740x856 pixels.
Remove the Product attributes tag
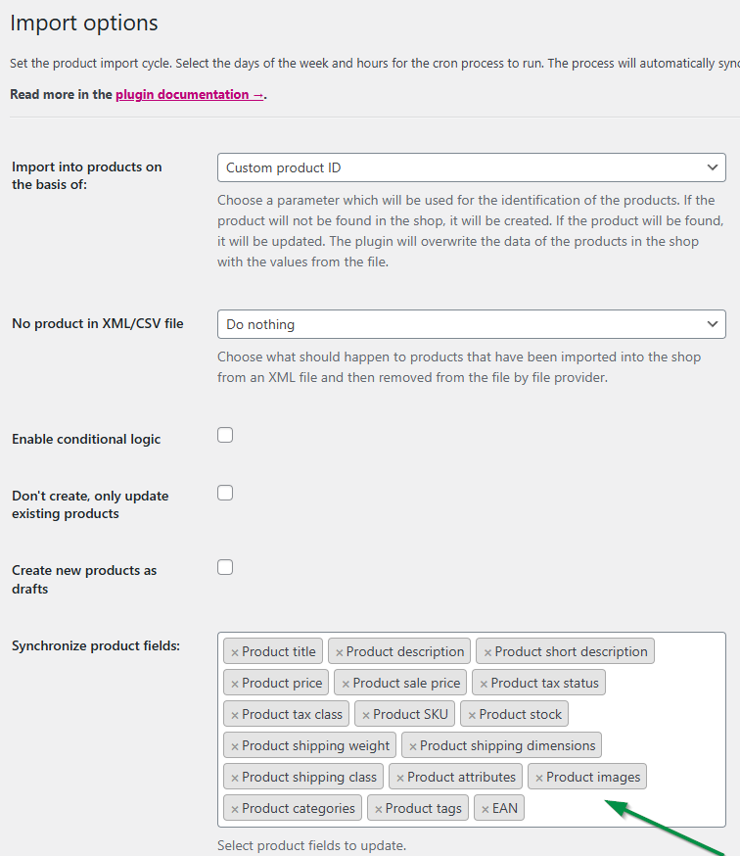400,778
